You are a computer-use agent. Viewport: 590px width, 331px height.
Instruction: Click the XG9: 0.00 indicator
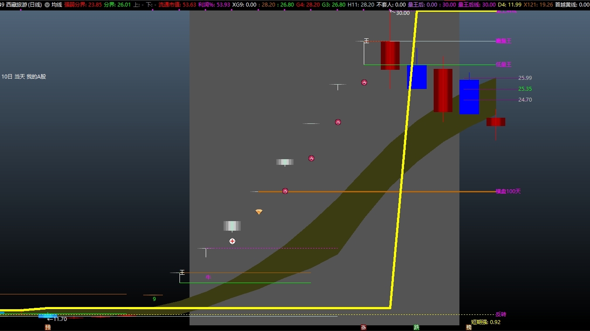[245, 5]
